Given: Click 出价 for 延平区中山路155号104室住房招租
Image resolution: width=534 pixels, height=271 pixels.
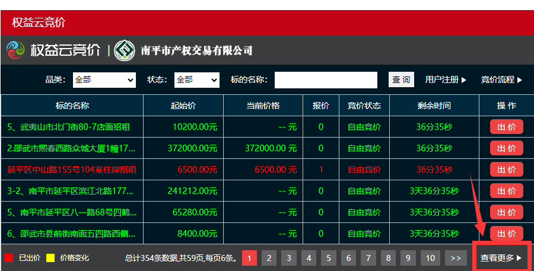Looking at the screenshot, I should coord(506,170).
